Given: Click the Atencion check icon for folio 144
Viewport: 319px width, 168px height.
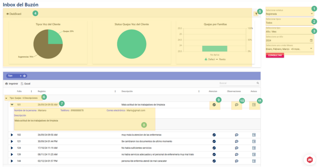Looking at the screenshot, I should click(x=214, y=161).
